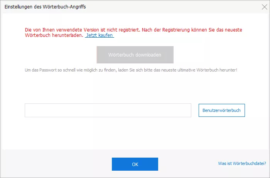Open 'Was ist Wörterbuchdatei?' help link
The height and width of the screenshot is (178, 270).
click(x=242, y=163)
